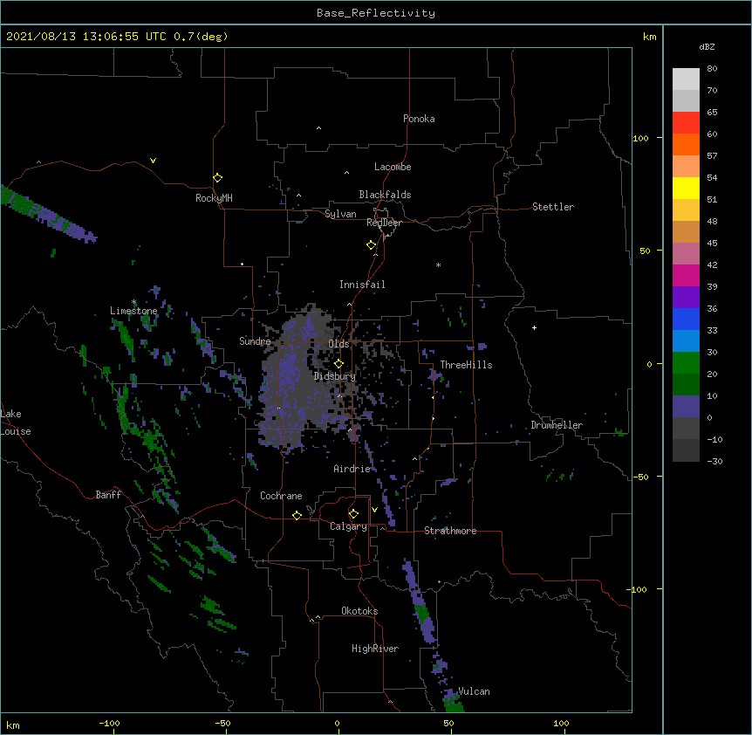This screenshot has width=752, height=735.
Task: Click the 2021/08/13 13:06:55 UTC timestamp
Action: coord(86,37)
